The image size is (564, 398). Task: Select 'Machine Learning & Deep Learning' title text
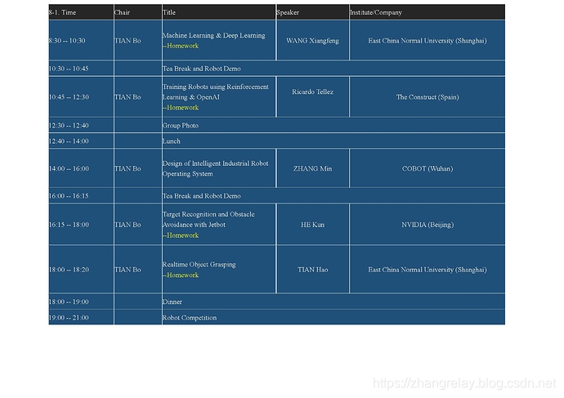[213, 35]
